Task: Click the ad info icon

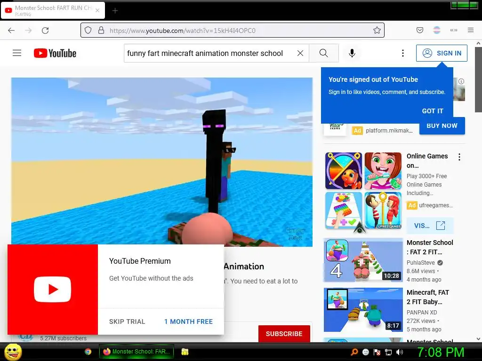Action: click(x=461, y=81)
